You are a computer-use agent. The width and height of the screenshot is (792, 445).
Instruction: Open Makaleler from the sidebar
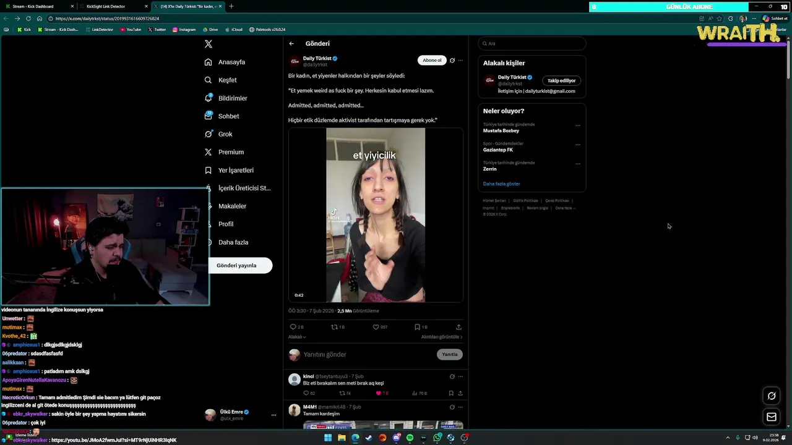tap(225, 206)
